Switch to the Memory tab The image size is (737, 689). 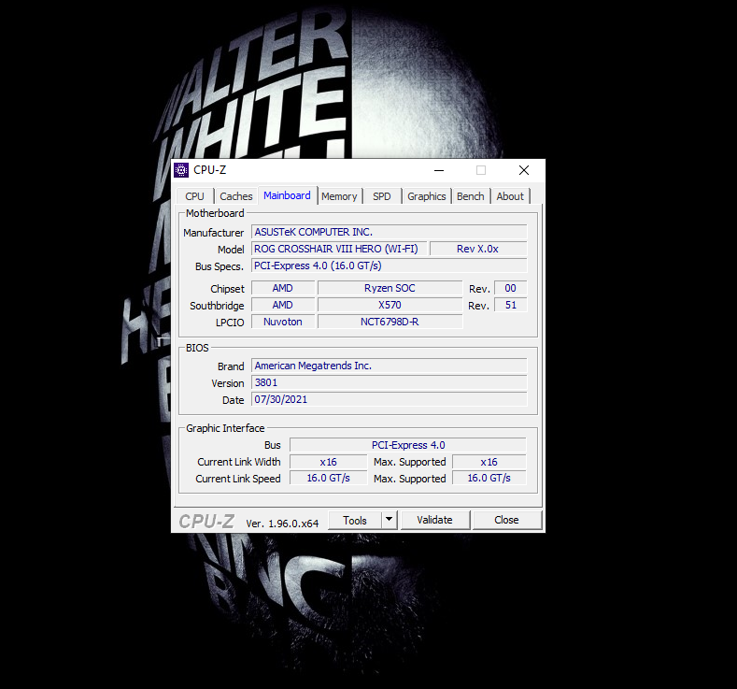(x=339, y=196)
